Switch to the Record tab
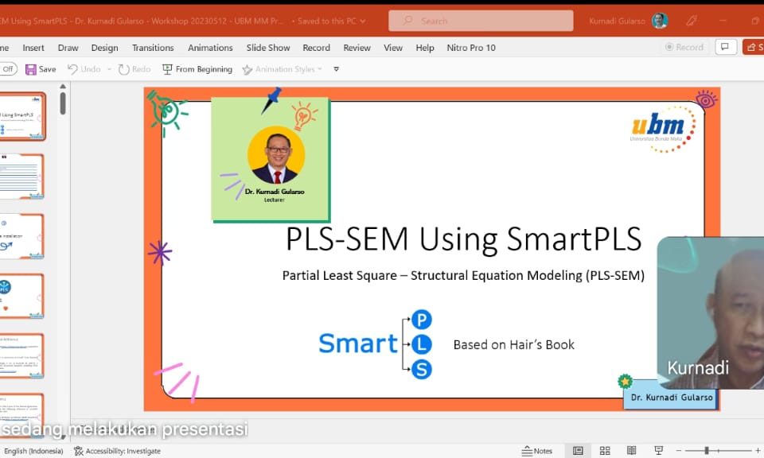The width and height of the screenshot is (764, 458). tap(316, 48)
